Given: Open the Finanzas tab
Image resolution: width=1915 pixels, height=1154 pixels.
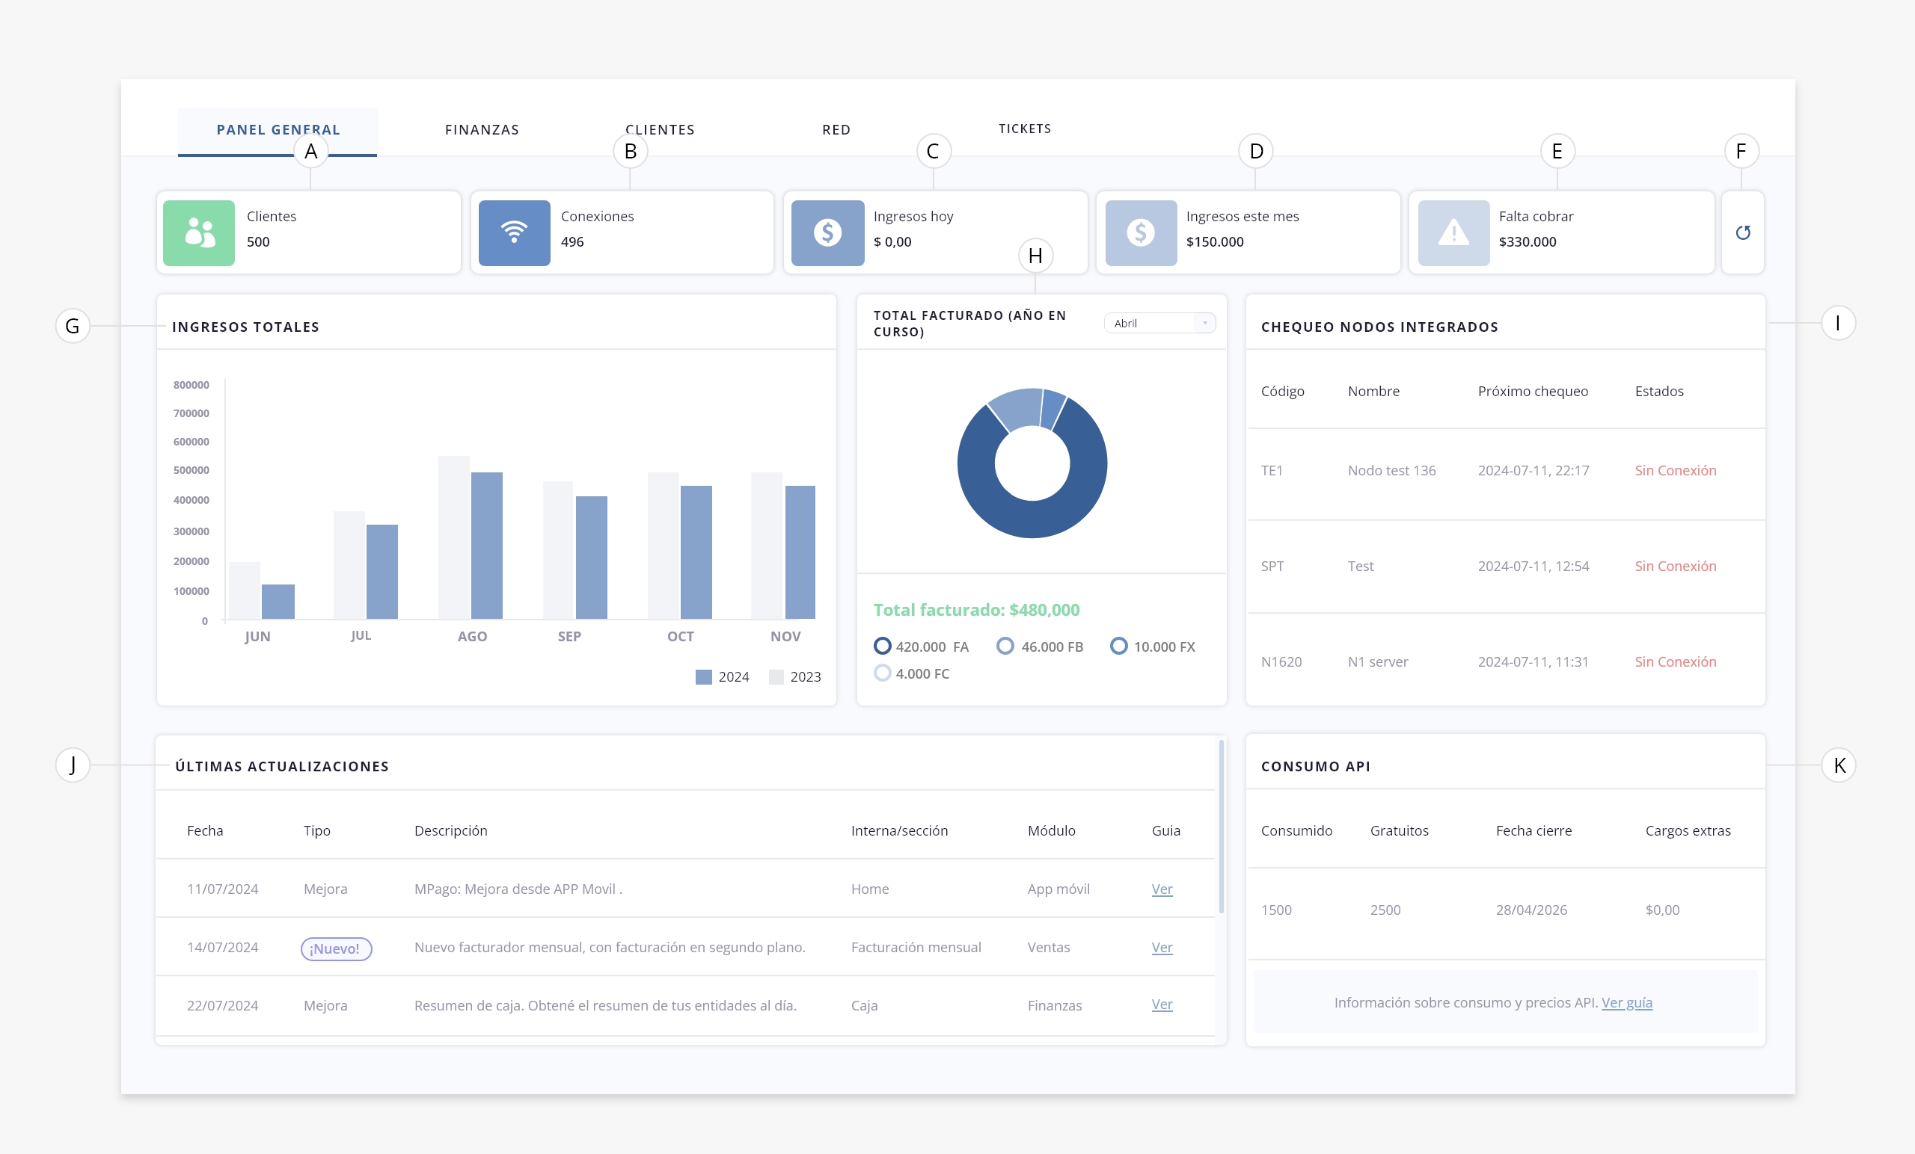Looking at the screenshot, I should tap(482, 130).
